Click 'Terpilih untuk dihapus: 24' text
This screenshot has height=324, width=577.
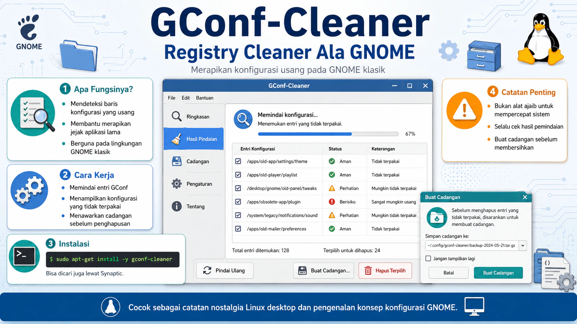tap(352, 250)
